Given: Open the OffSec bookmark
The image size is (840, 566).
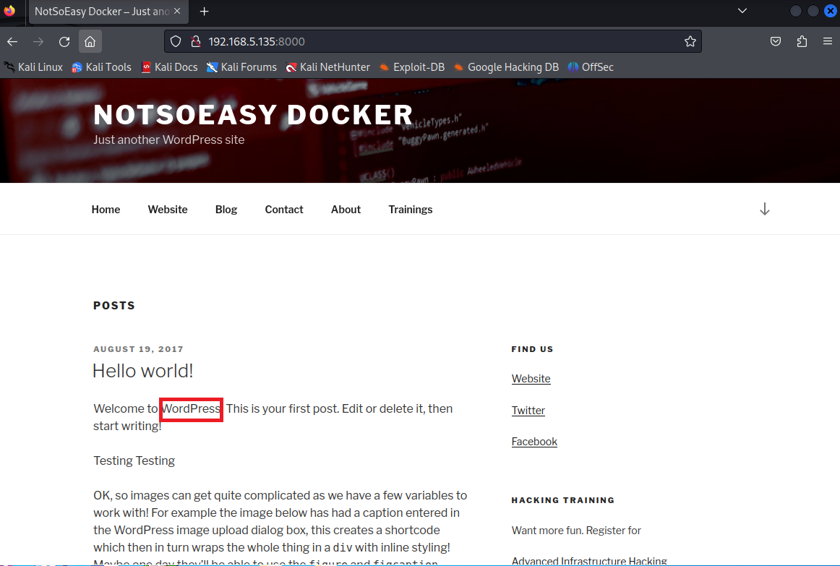Looking at the screenshot, I should click(591, 67).
